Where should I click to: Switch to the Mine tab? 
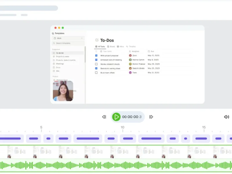coord(120,46)
